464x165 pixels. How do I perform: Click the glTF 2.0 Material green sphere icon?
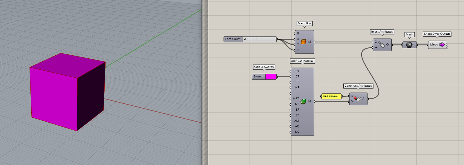click(x=303, y=101)
